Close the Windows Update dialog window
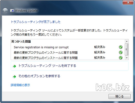 point(128,2)
